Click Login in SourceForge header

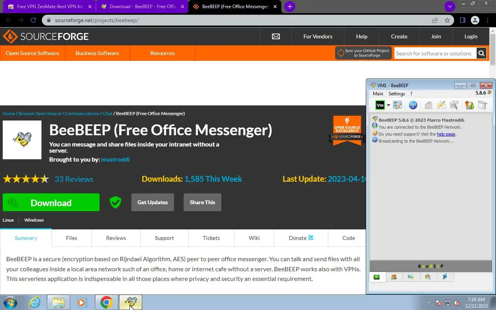(x=471, y=36)
